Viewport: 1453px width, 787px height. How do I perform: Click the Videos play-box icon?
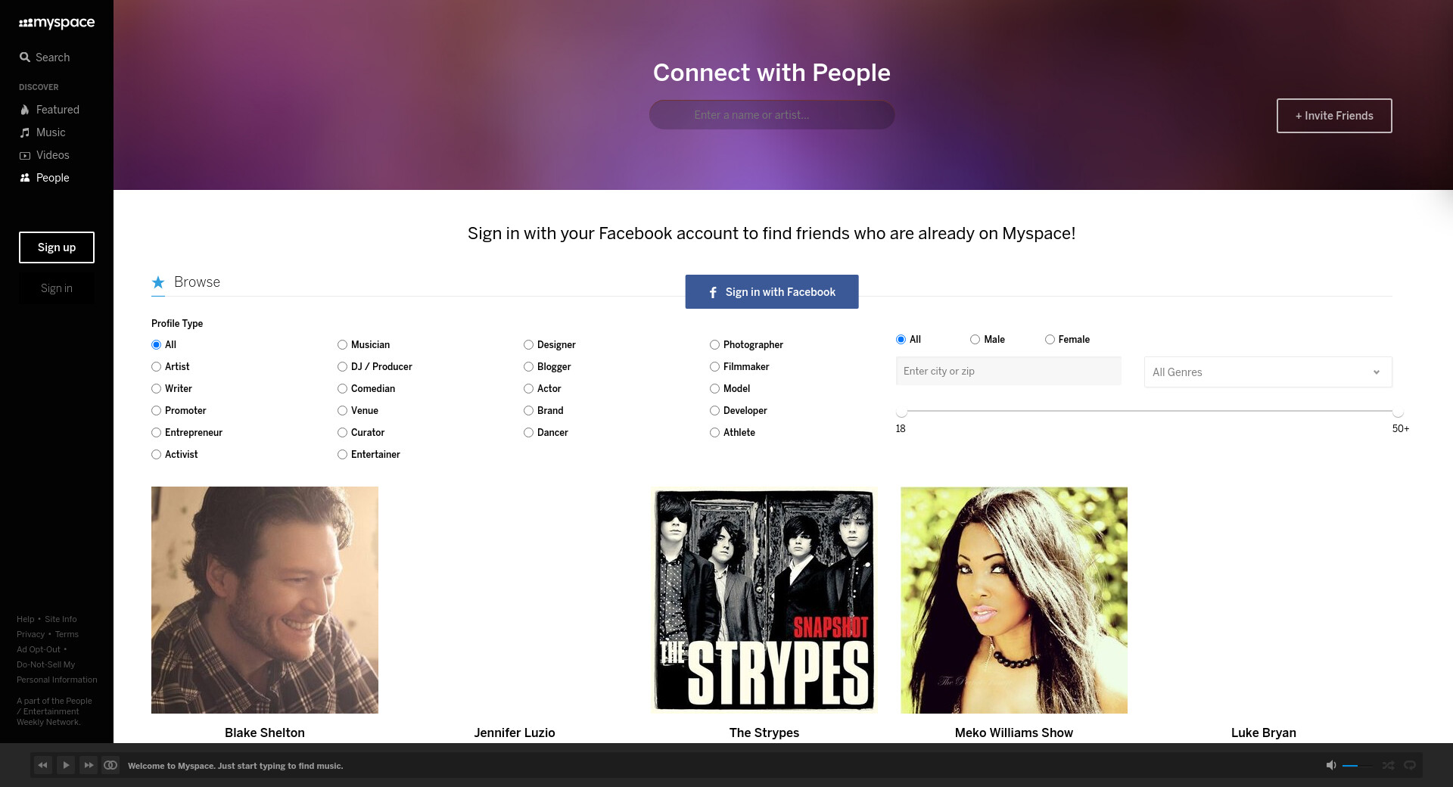[x=25, y=155]
